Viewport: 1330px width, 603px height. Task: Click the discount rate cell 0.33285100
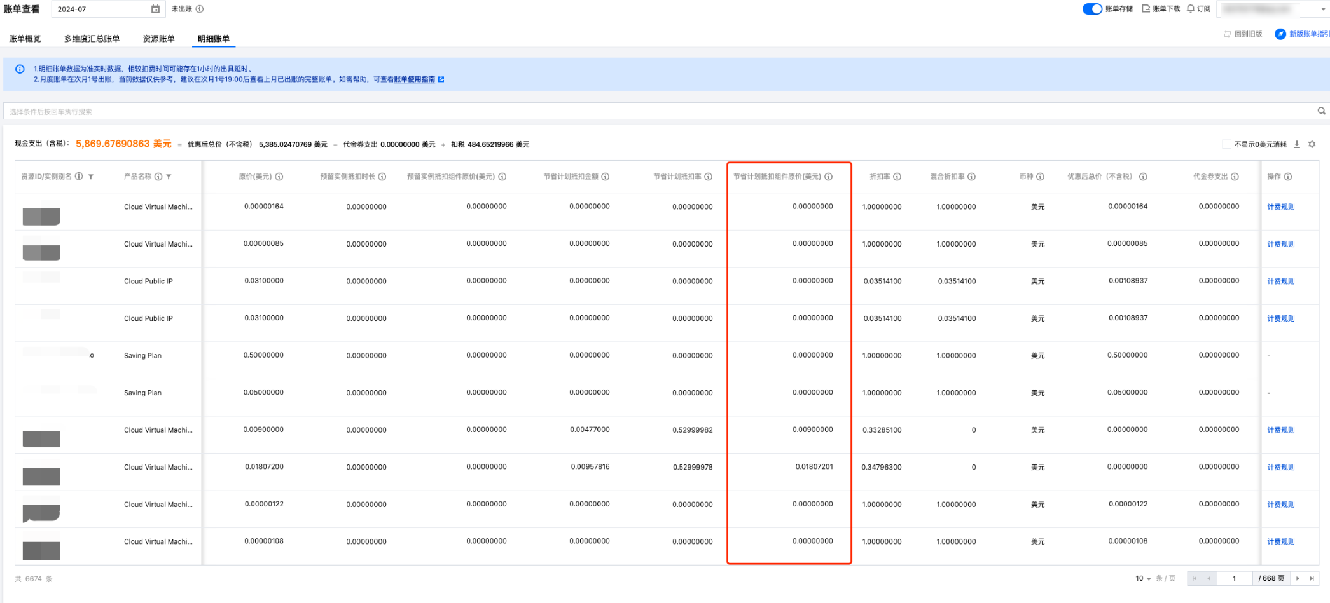882,430
